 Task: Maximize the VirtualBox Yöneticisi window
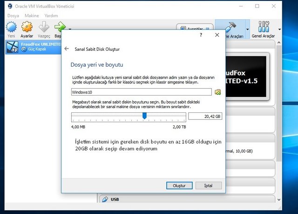[257, 6]
